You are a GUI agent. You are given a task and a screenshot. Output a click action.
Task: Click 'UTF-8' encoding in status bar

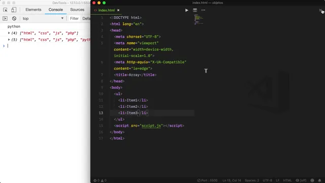[268, 180]
